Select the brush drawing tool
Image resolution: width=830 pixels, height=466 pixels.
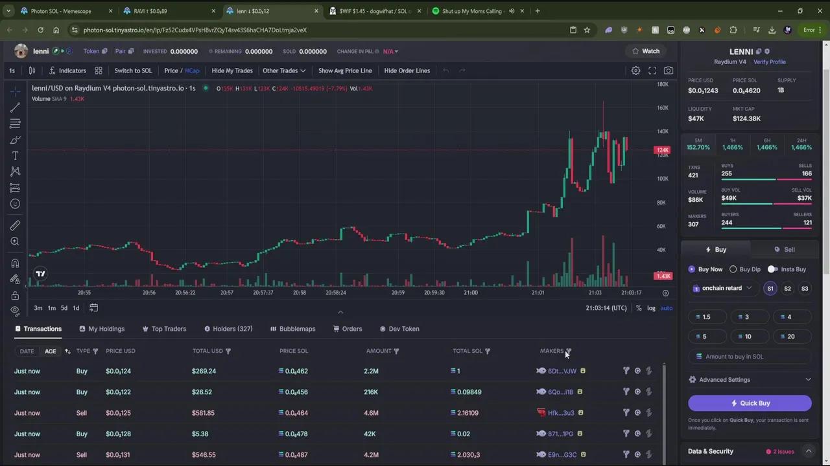(15, 140)
